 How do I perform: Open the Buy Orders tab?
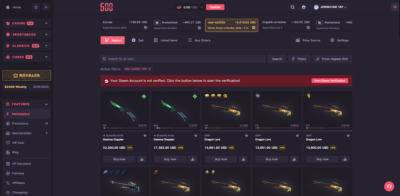(199, 40)
